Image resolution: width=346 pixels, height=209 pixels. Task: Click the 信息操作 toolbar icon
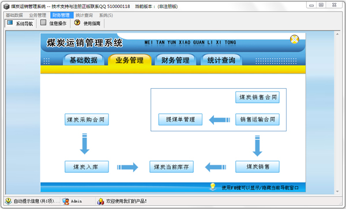point(43,22)
